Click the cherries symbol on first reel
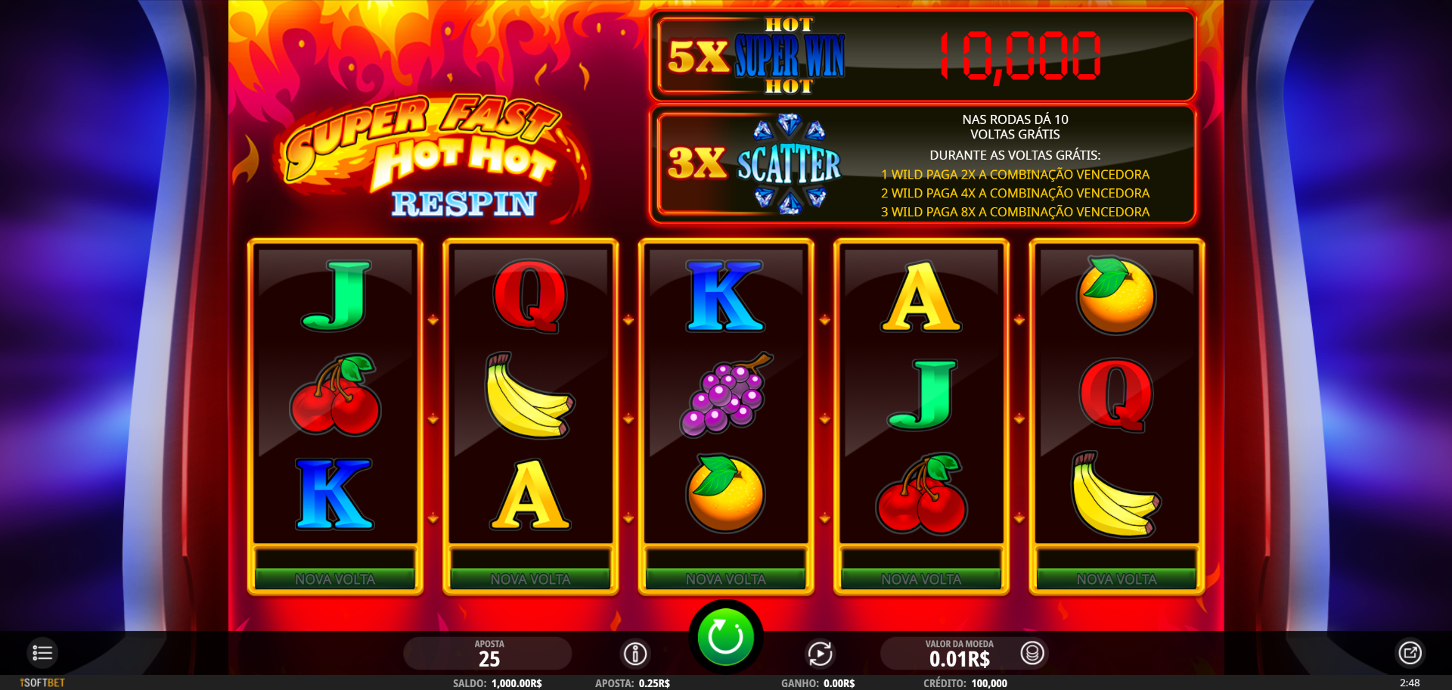This screenshot has width=1452, height=690. point(335,395)
